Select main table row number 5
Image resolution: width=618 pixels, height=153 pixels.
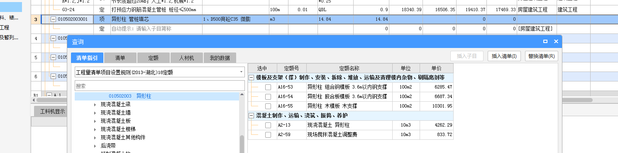pos(36,57)
